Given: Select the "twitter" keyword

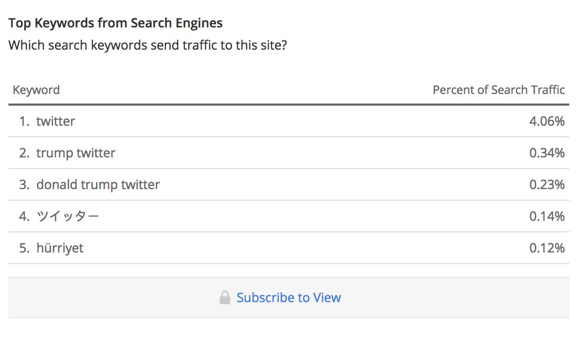Looking at the screenshot, I should (55, 121).
